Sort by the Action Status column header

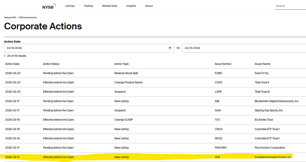click(51, 64)
